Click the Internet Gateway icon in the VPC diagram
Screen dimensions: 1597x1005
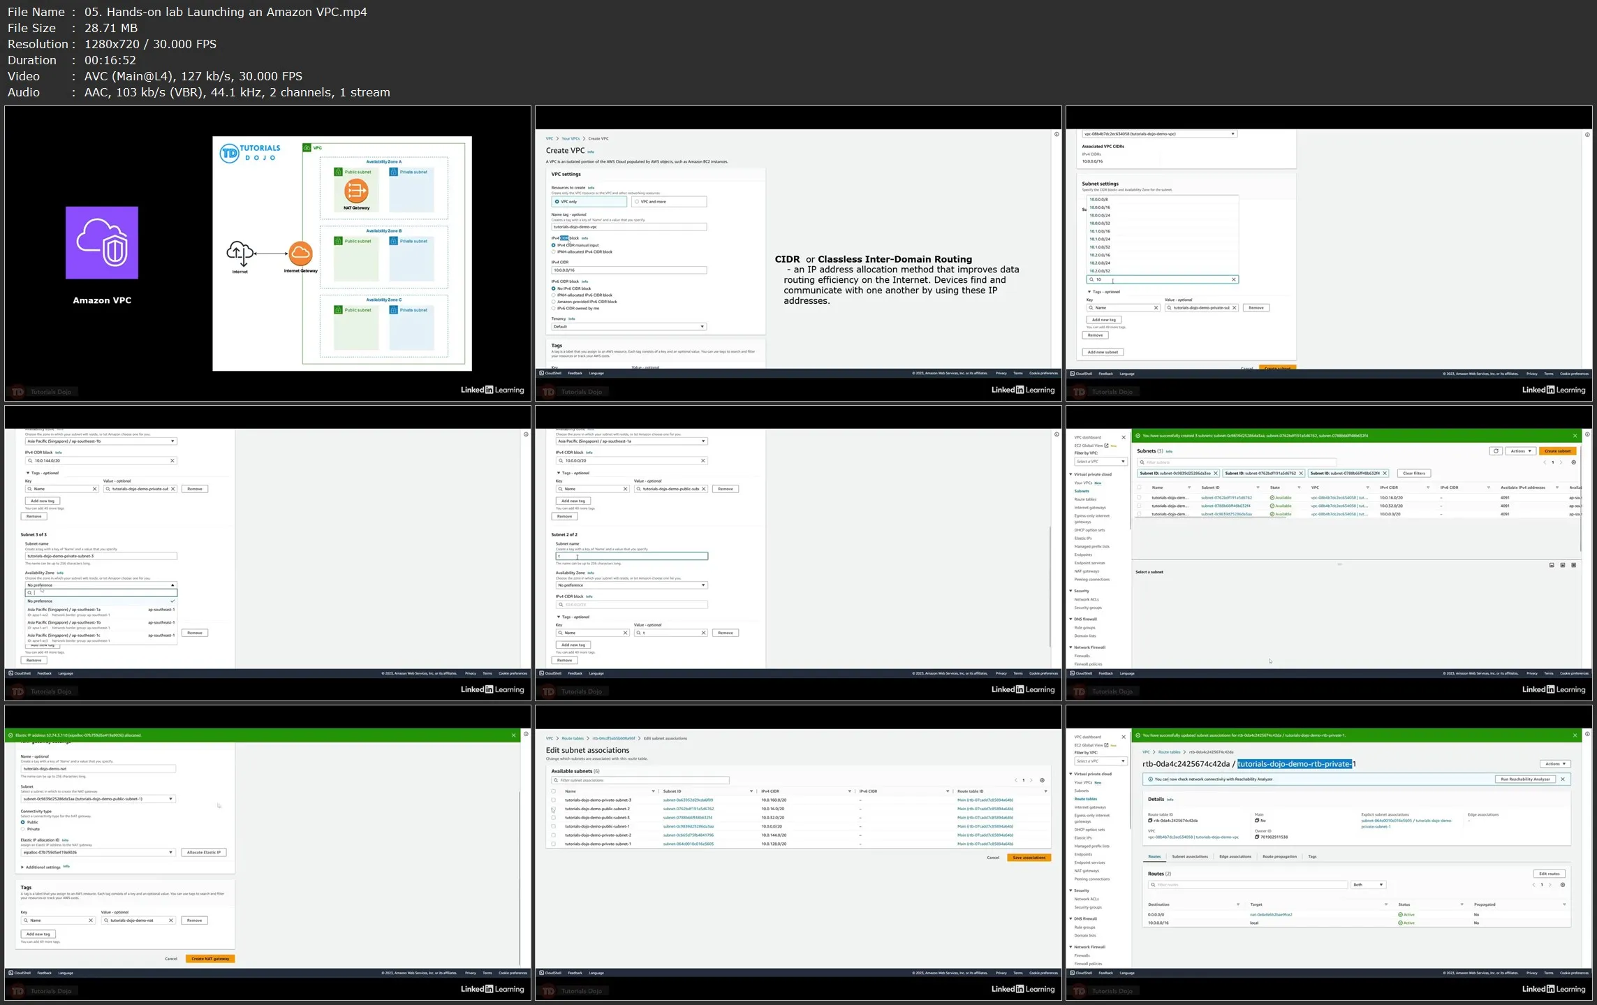tap(300, 254)
